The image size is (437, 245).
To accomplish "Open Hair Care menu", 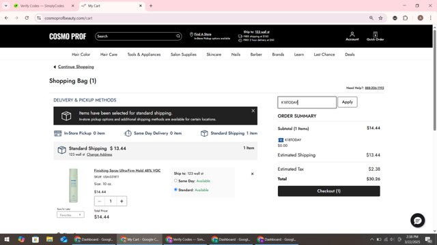I will [109, 54].
